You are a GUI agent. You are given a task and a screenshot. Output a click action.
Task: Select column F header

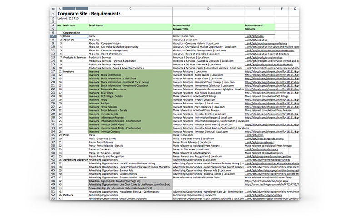coord(282,9)
